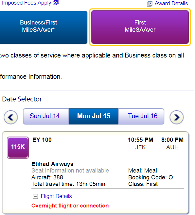Click the Flight Details link

pyautogui.click(x=56, y=196)
